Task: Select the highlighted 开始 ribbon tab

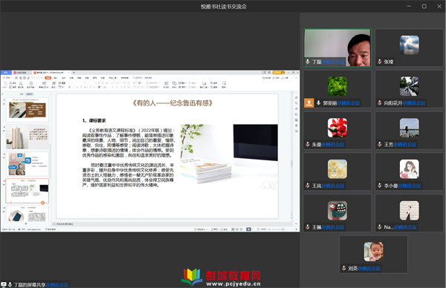Action: tap(48, 77)
